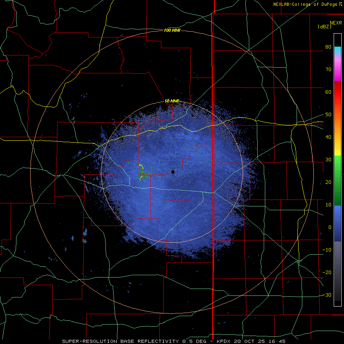Click the yellow-red high reflectivity echo cluster
The height and width of the screenshot is (344, 344).
tap(142, 172)
